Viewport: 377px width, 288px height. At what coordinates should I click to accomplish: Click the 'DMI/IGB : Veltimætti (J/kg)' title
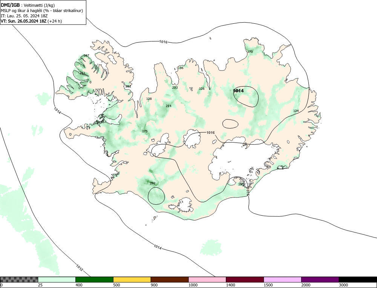(x=28, y=5)
